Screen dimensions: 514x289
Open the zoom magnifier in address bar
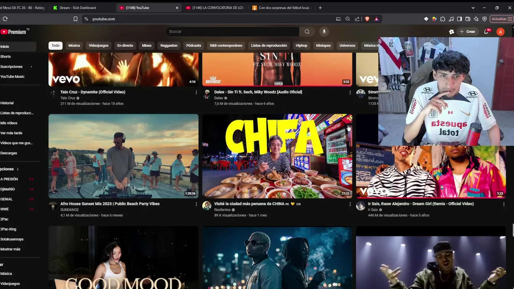pos(348,19)
